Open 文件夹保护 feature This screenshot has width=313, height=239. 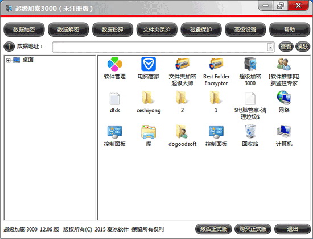coord(157,30)
